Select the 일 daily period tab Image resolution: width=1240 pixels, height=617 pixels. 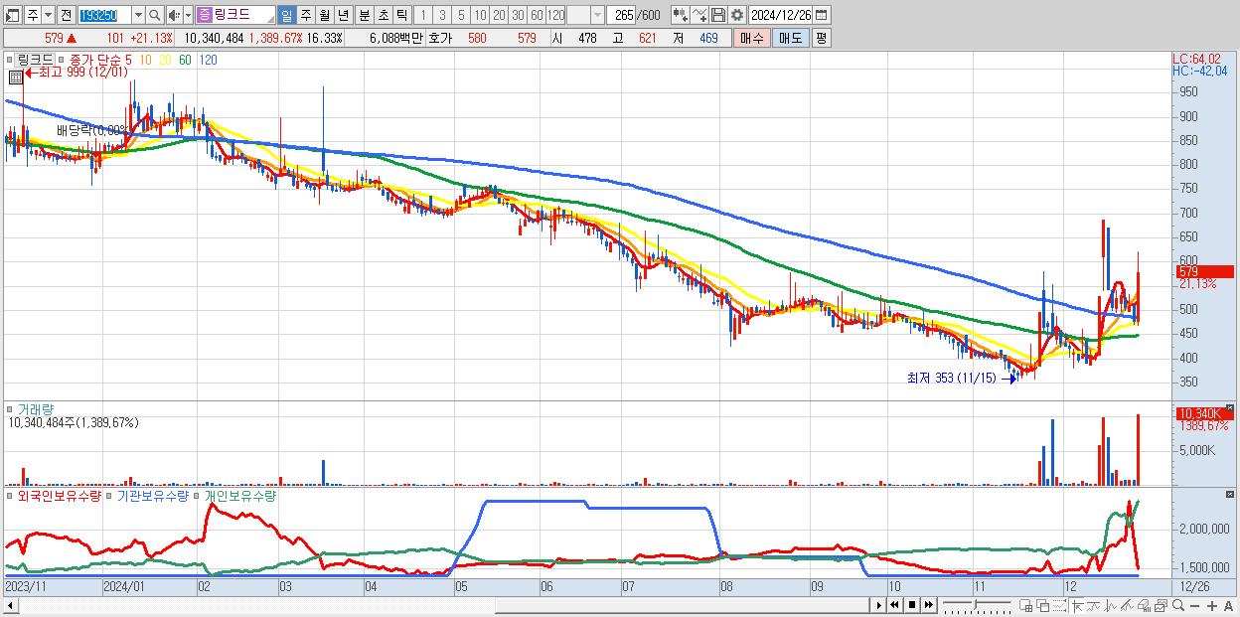click(x=286, y=16)
